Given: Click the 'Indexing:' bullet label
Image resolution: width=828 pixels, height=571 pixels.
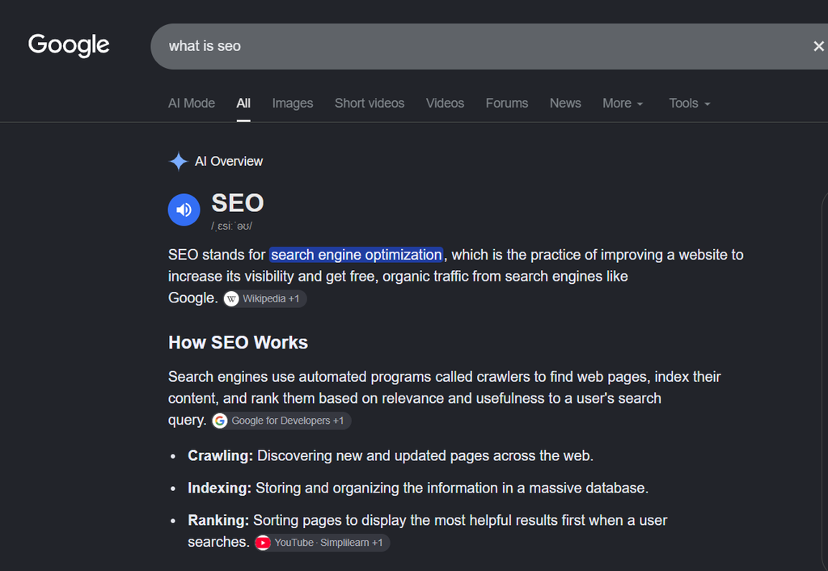Looking at the screenshot, I should coord(220,488).
